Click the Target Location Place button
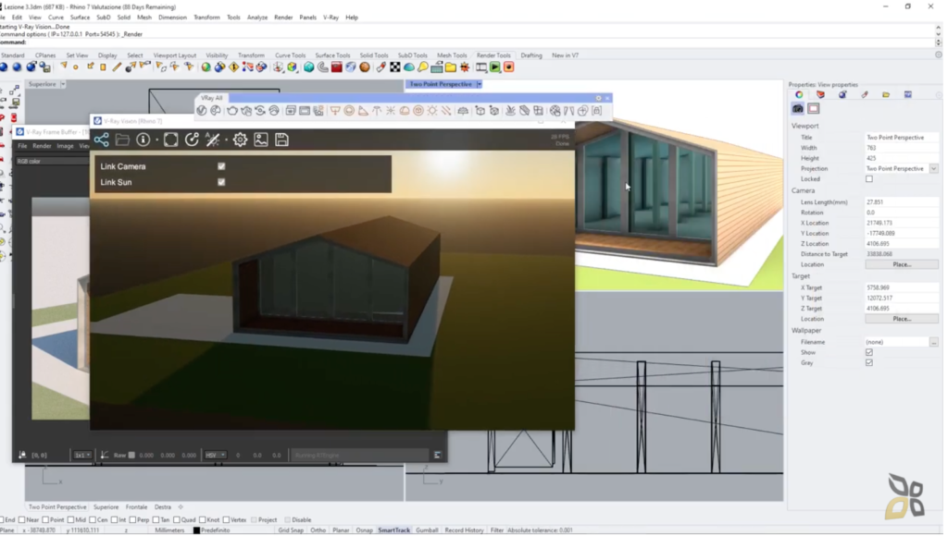Image resolution: width=948 pixels, height=536 pixels. point(902,320)
